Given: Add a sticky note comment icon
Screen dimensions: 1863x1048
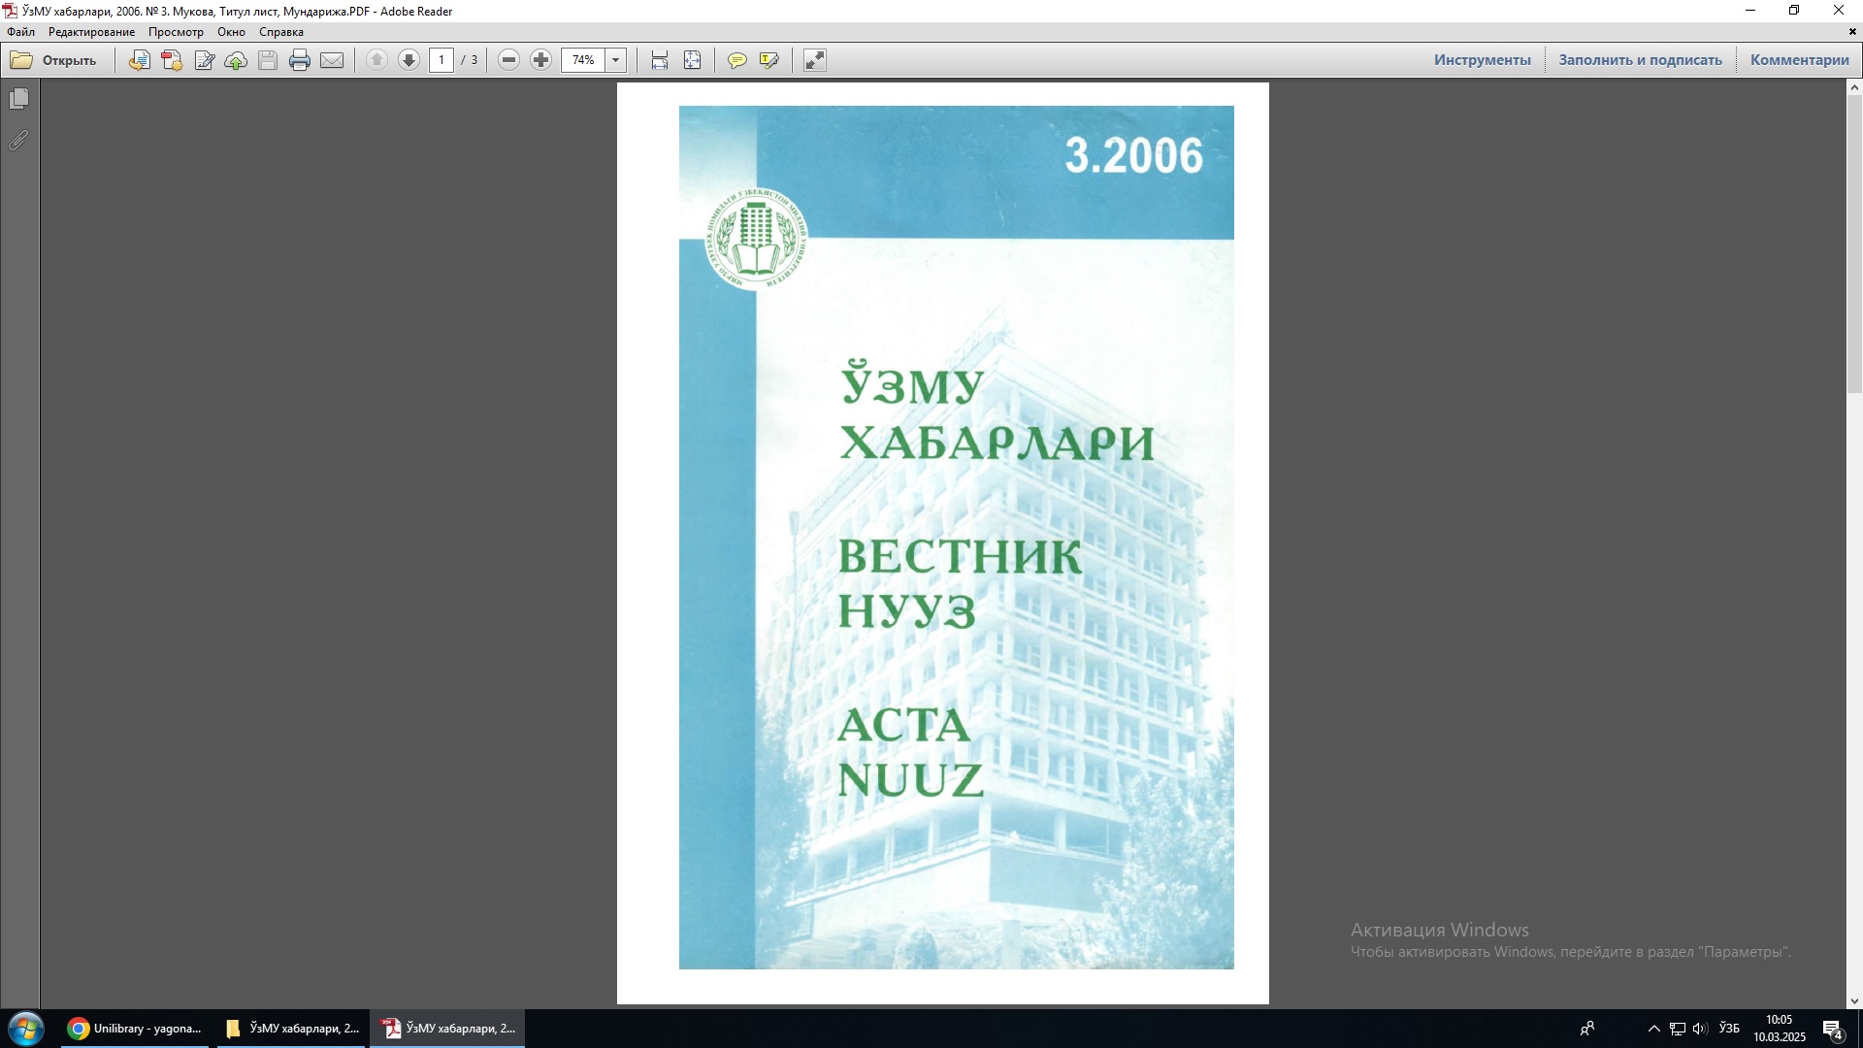Looking at the screenshot, I should (x=737, y=60).
